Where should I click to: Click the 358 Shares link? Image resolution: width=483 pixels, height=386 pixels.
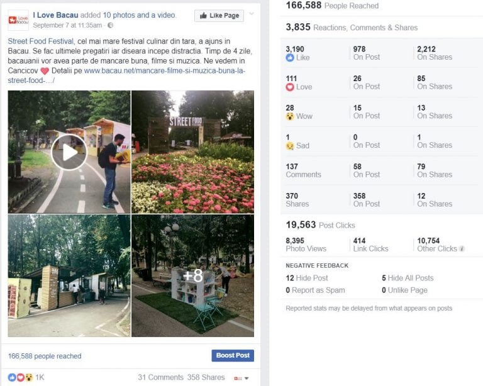tap(206, 377)
